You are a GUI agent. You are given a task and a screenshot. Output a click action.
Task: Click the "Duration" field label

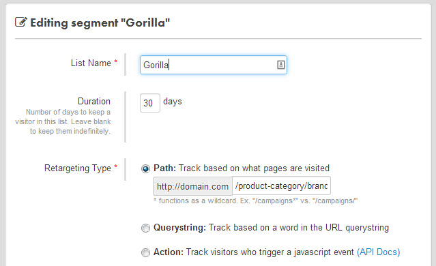pos(94,101)
